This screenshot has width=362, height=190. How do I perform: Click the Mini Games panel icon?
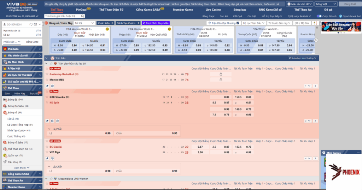tap(324, 153)
